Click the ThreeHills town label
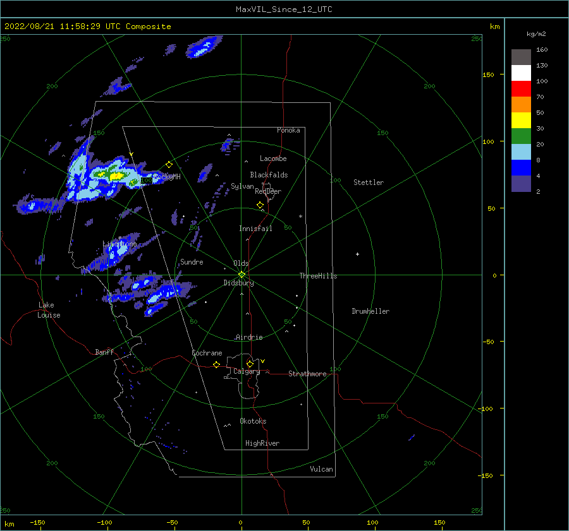This screenshot has width=569, height=531. point(318,276)
